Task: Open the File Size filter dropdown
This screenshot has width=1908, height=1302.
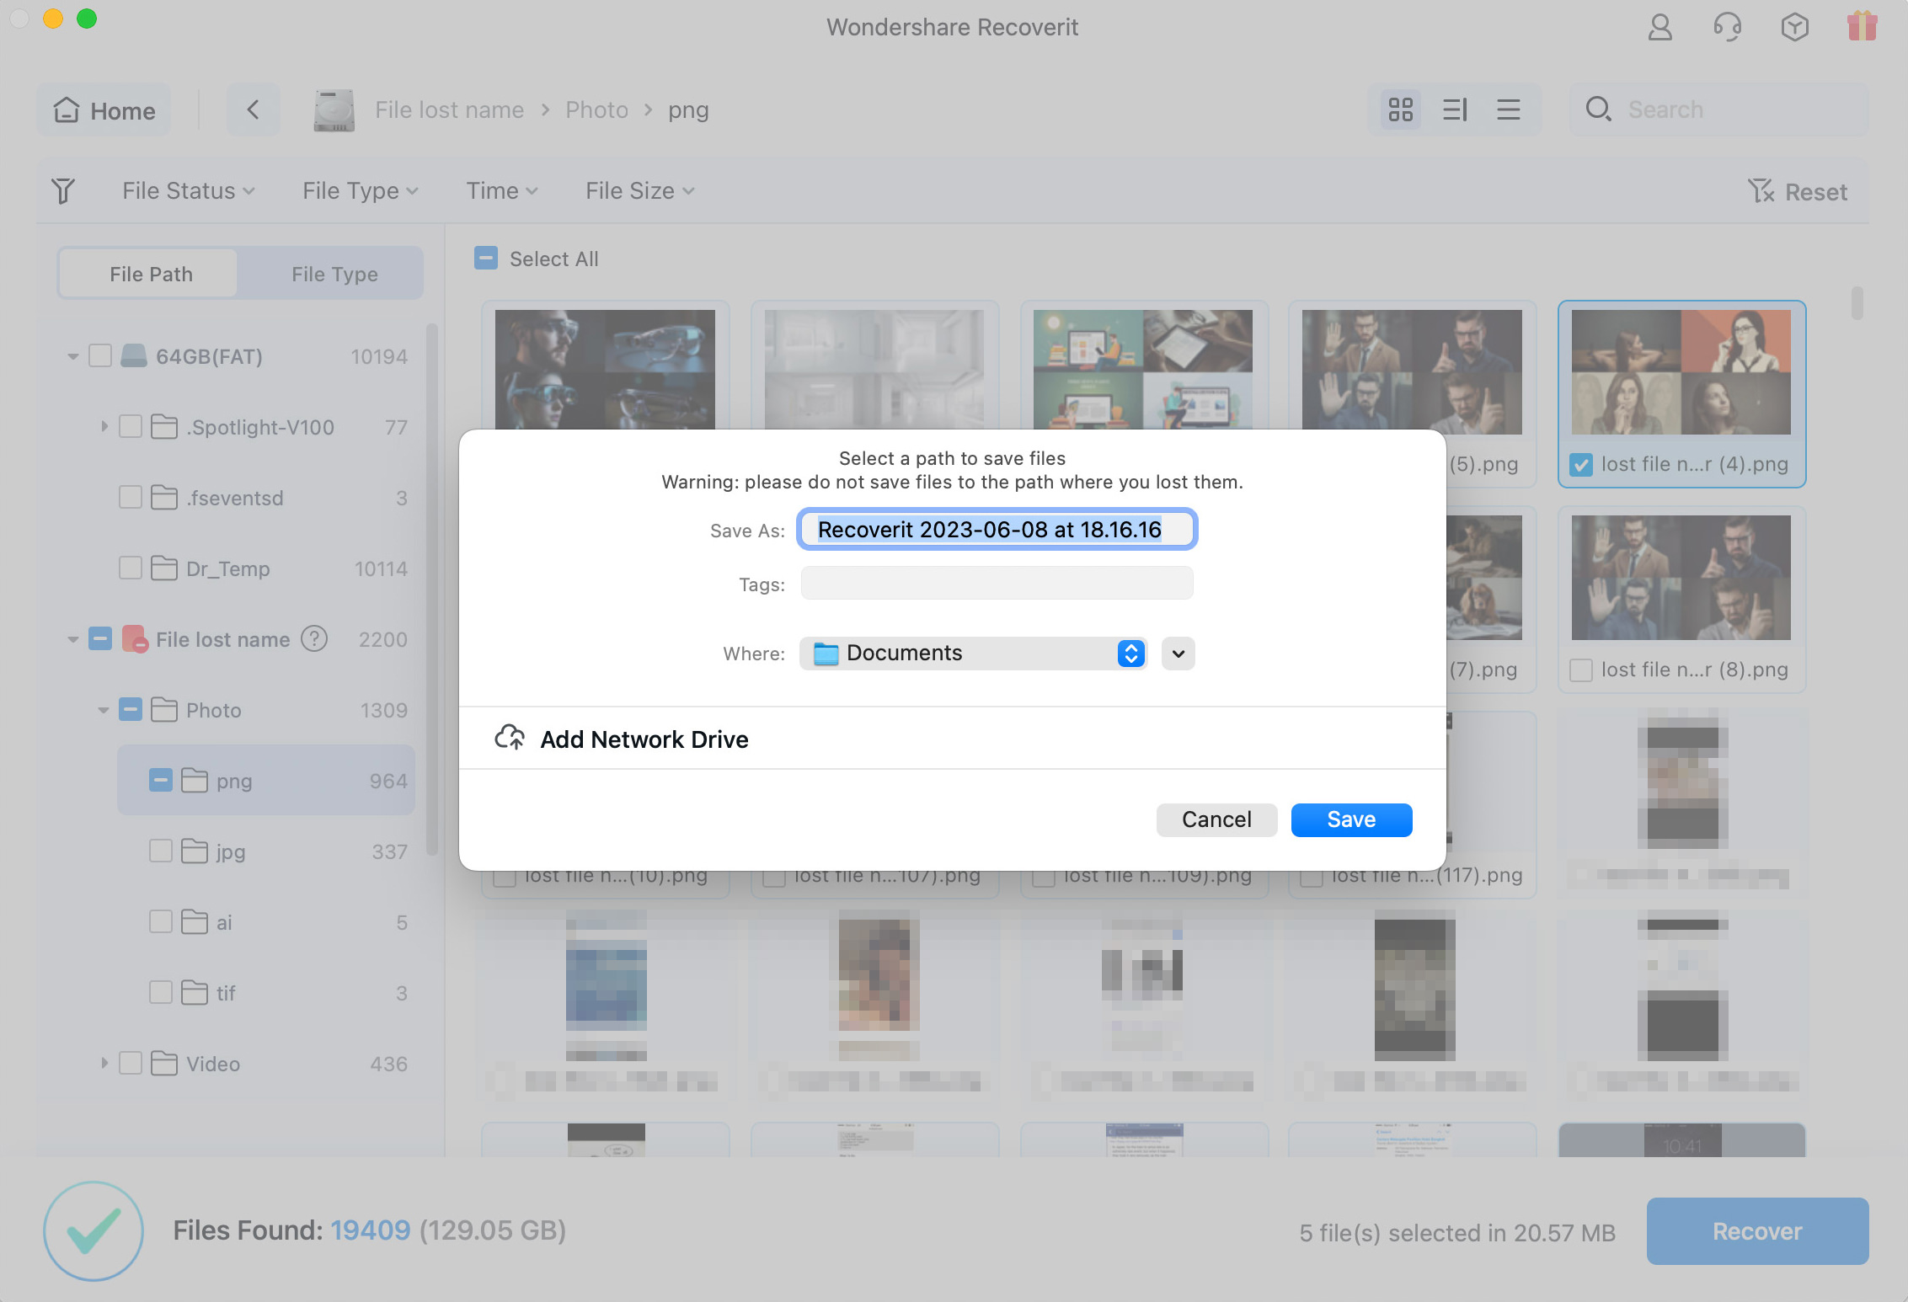Action: (640, 191)
